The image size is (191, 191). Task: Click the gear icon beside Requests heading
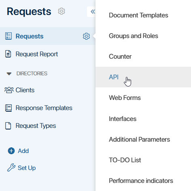click(62, 11)
